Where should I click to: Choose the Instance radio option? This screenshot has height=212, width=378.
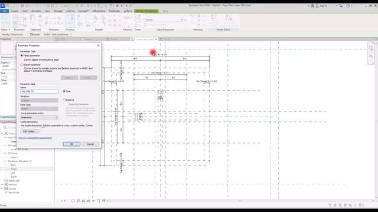point(64,100)
